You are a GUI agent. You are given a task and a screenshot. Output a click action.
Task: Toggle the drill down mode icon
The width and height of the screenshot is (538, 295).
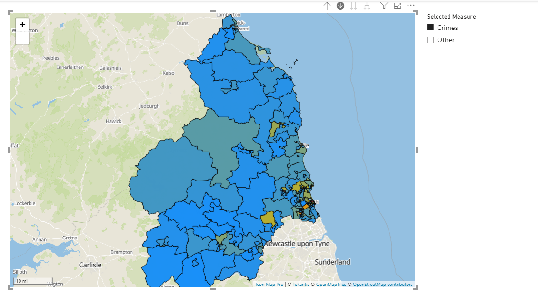pyautogui.click(x=340, y=6)
